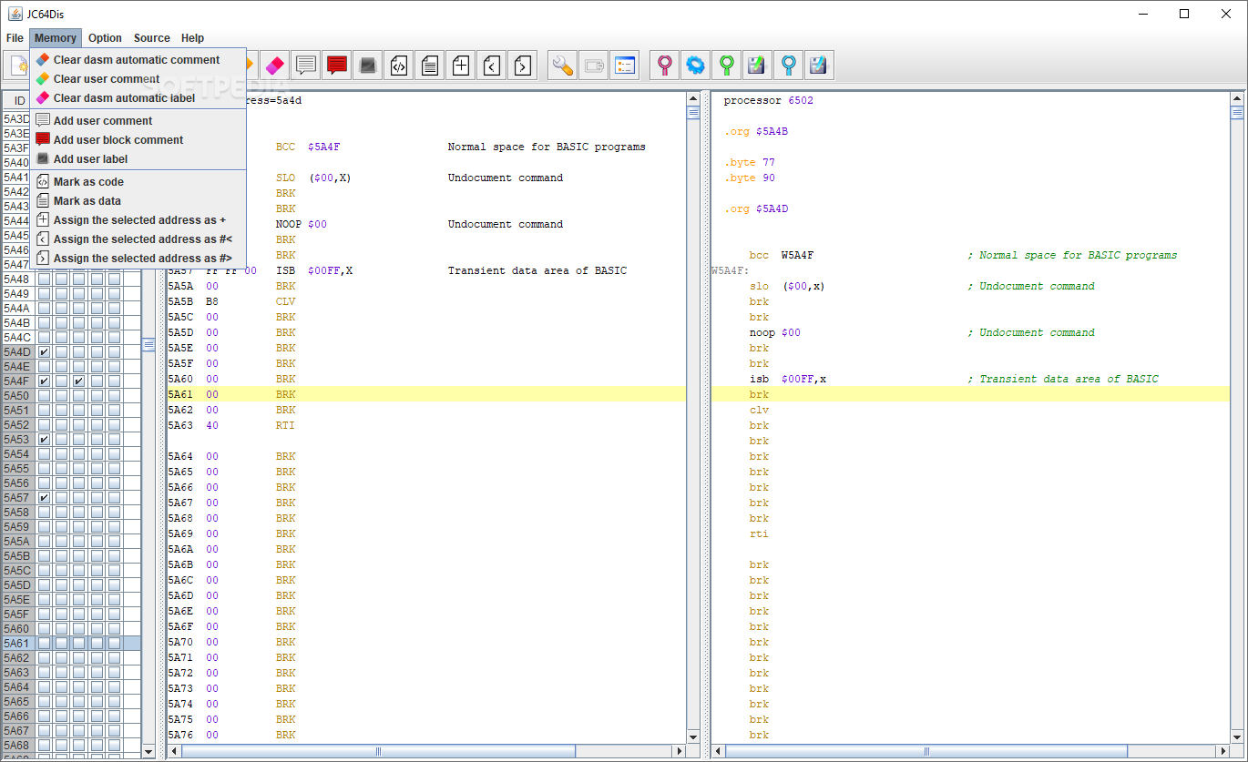Uncheck the first checkbox in row 5A4D
The image size is (1248, 762).
coord(44,352)
